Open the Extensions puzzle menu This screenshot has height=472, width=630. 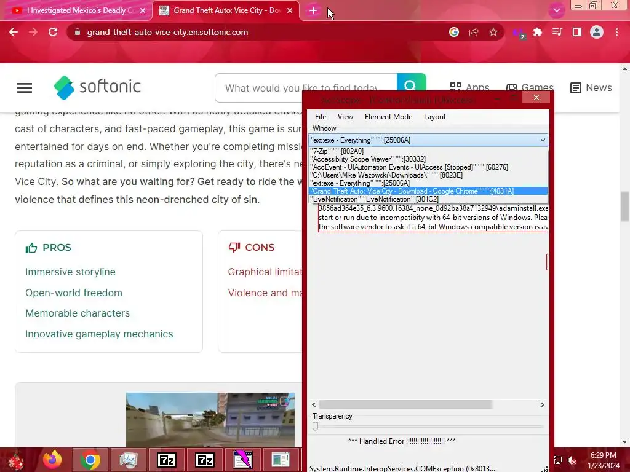pos(538,32)
